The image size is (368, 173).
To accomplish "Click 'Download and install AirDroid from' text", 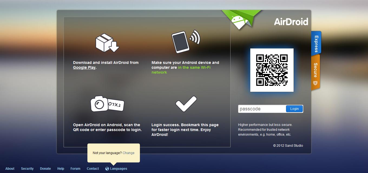I will click(106, 63).
